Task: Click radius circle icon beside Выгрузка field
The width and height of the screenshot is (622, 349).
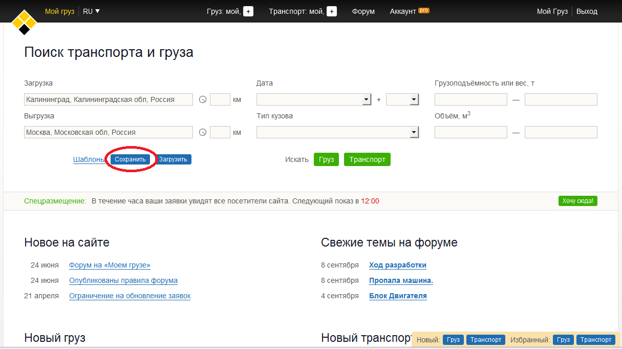Action: (202, 133)
